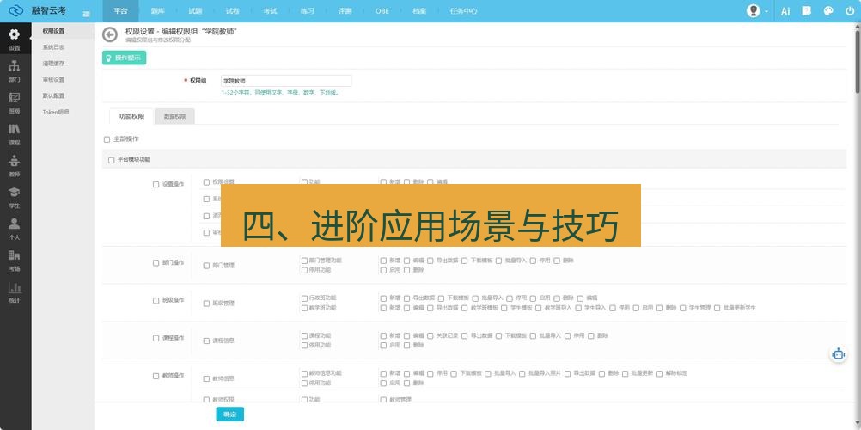Check the 部门操作 checkbox
The width and height of the screenshot is (861, 430).
[156, 263]
